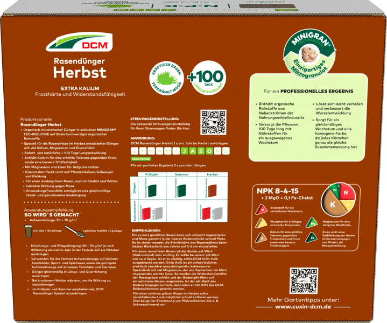Click the green bag under Frühjahr in Dünger row
387x323 pixels.
tap(152, 191)
